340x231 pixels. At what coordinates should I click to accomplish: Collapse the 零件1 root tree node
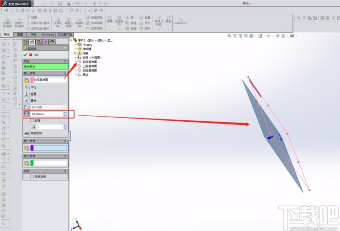pyautogui.click(x=71, y=40)
